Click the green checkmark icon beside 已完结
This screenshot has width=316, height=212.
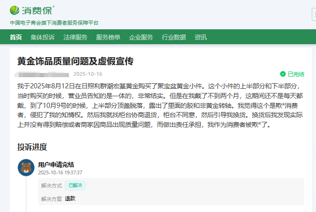[x=282, y=74]
